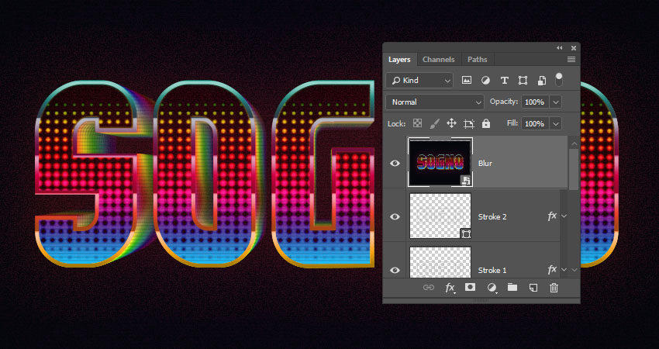Expand Stroke 1 layer effects chevron
Viewport: 659px width, 349px height.
point(564,270)
